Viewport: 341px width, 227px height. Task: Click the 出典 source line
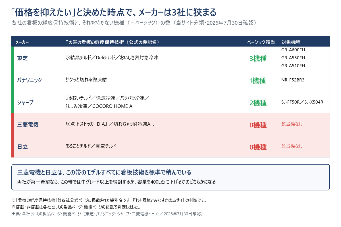click(x=107, y=214)
